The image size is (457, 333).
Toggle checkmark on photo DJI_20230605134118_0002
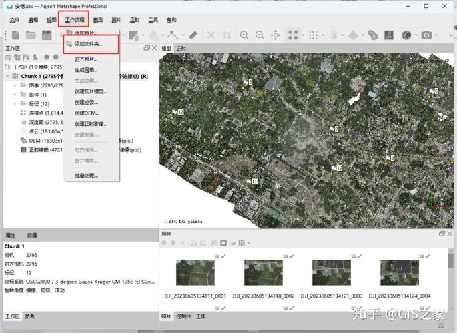point(291,256)
